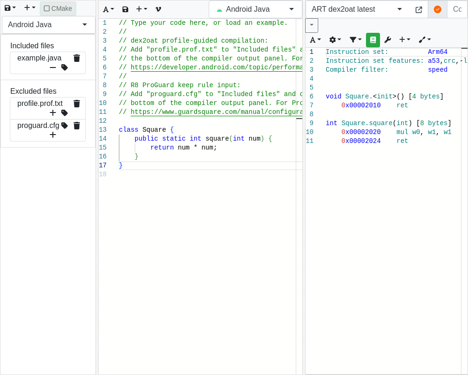Pop out the compiler picker window
Screen dimensions: 468x375
[419, 9]
